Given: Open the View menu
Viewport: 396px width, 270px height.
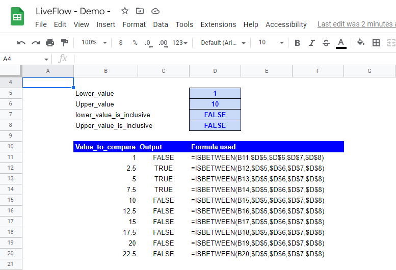Looking at the screenshot, I should pos(82,24).
